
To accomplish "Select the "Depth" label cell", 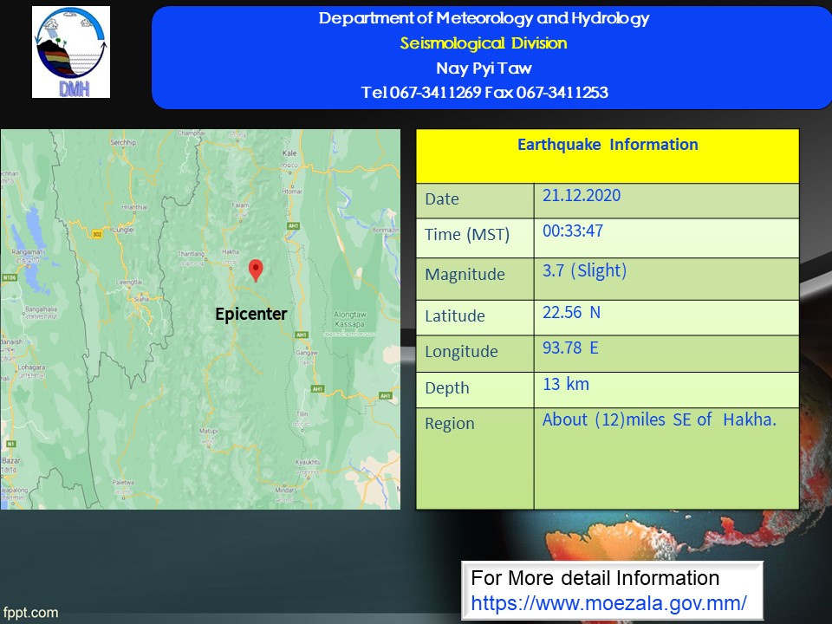I will pos(475,389).
